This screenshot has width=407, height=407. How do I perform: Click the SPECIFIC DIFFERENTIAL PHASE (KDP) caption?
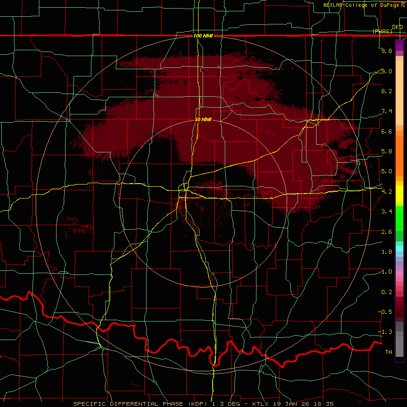[x=141, y=404]
